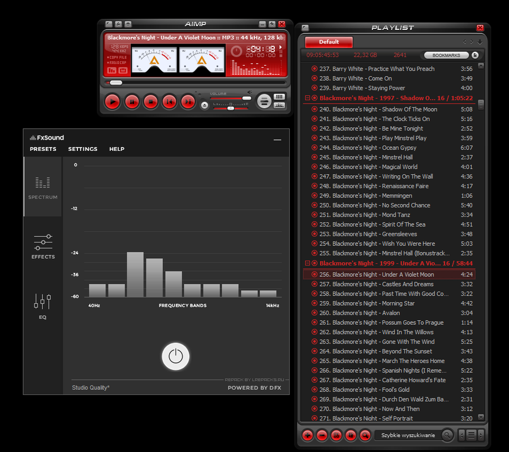
Task: Toggle the RADIO CAP option in AIMP display
Action: [117, 63]
